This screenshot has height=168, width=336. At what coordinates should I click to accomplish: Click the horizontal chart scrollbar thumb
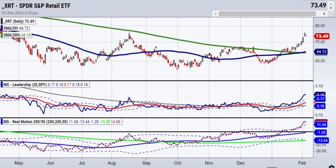click(x=267, y=14)
